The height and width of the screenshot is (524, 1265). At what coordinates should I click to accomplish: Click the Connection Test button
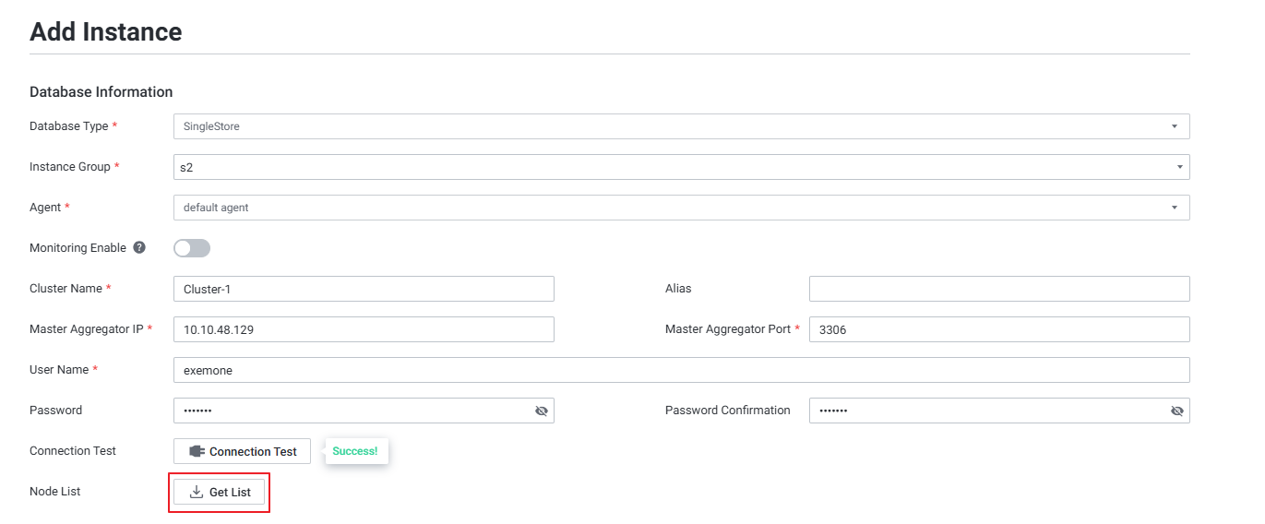click(x=243, y=451)
